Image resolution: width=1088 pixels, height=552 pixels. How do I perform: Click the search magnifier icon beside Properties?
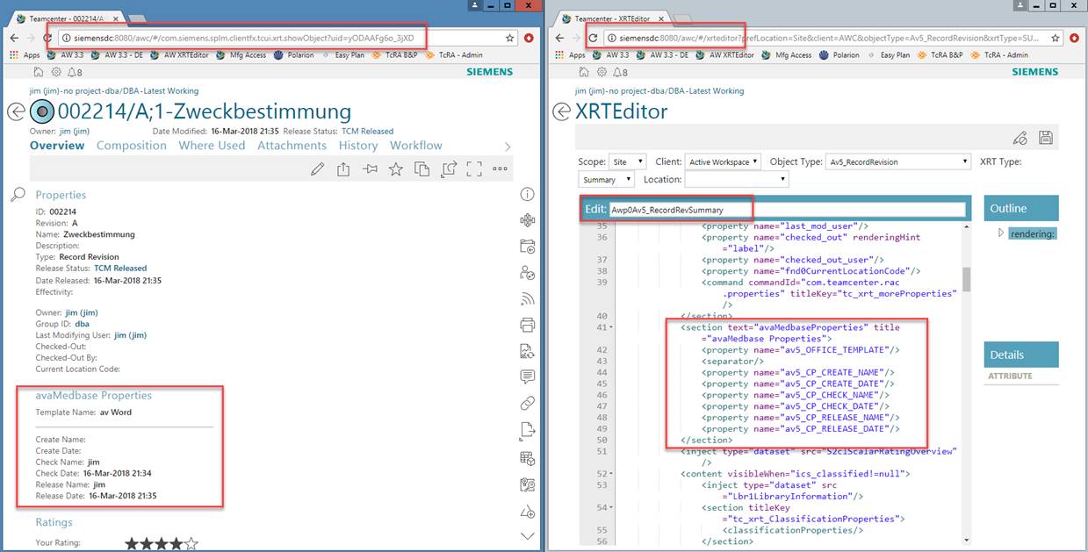click(18, 195)
